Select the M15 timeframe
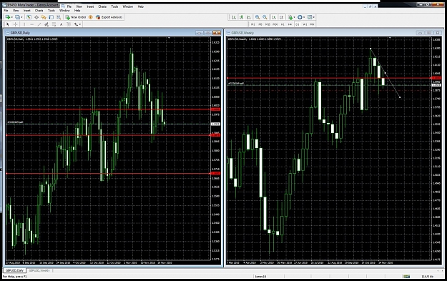The image size is (447, 281). tap(267, 24)
